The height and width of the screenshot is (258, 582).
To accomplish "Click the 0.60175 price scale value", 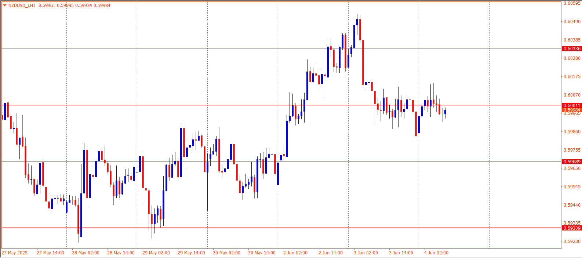I will point(572,77).
